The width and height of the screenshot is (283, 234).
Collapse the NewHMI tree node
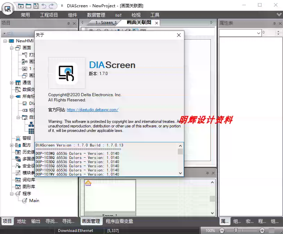tap(5, 41)
